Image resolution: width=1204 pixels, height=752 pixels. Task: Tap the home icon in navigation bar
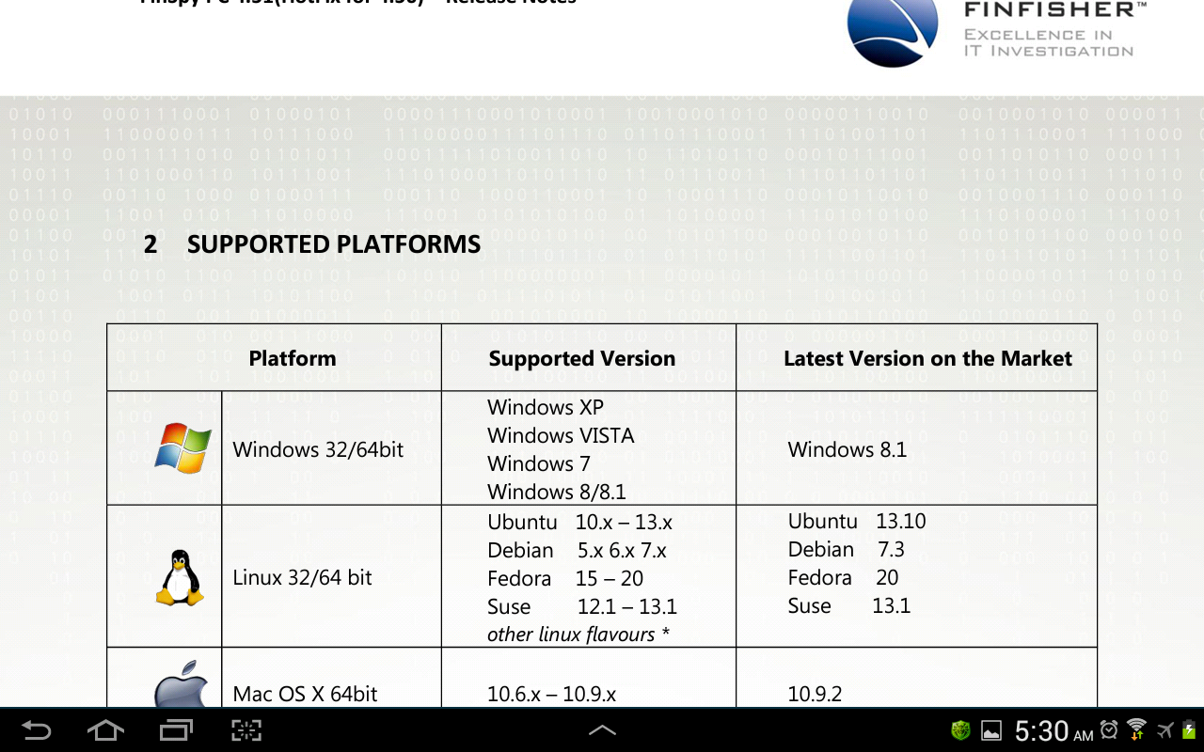pyautogui.click(x=105, y=729)
